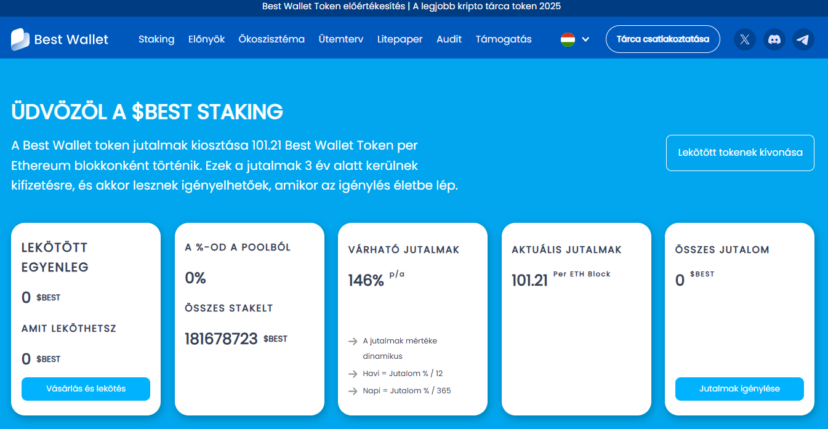
Task: Open the Támogatás menu item
Action: pyautogui.click(x=504, y=39)
